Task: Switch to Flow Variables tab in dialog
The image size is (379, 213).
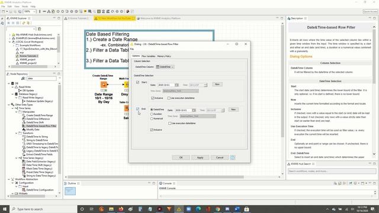Action: [x=149, y=56]
